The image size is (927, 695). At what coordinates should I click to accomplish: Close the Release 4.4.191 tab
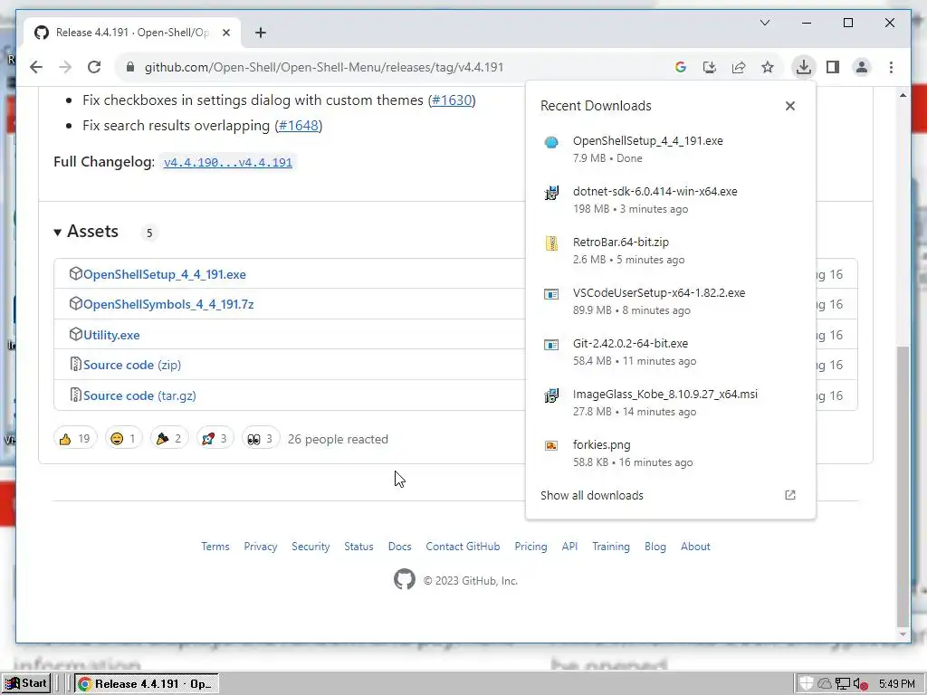225,33
